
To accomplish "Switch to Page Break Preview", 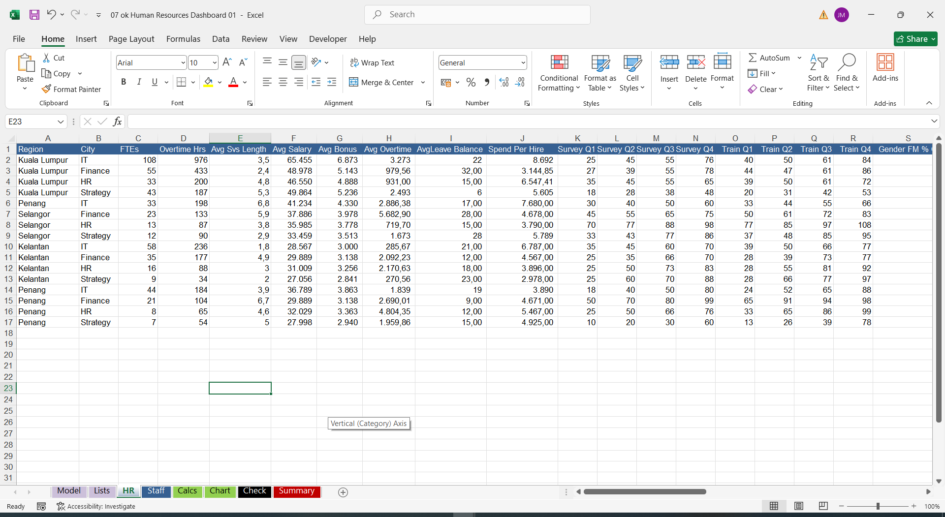I will point(823,506).
